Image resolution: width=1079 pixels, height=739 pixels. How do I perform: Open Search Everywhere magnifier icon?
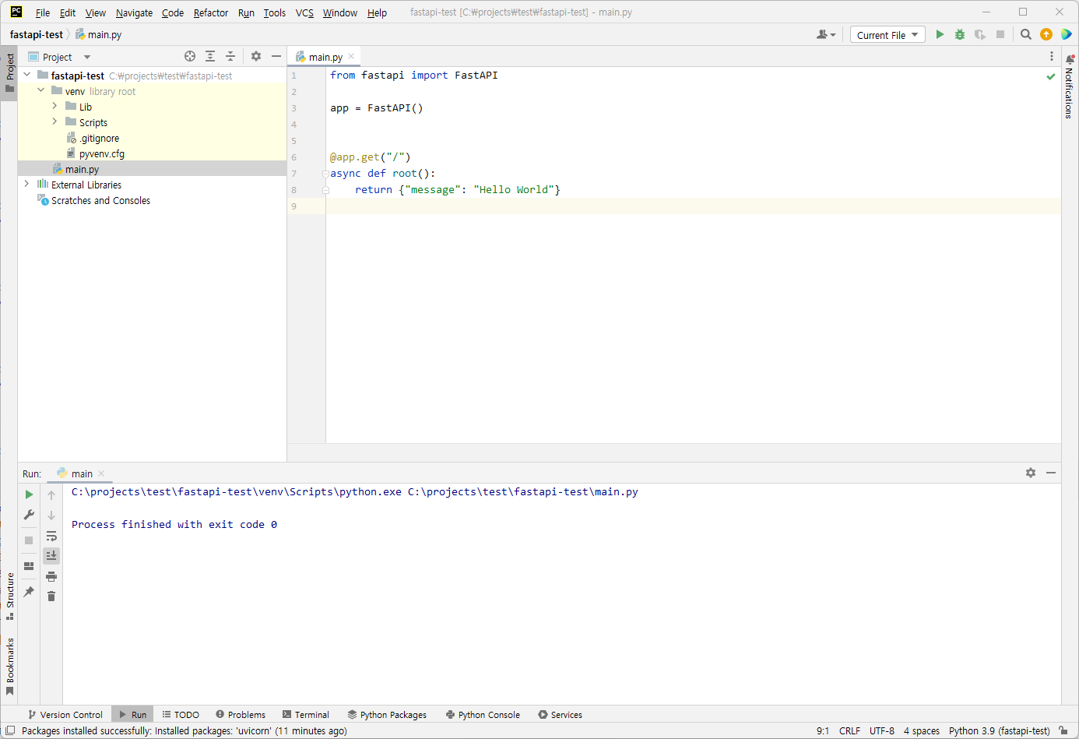tap(1026, 34)
